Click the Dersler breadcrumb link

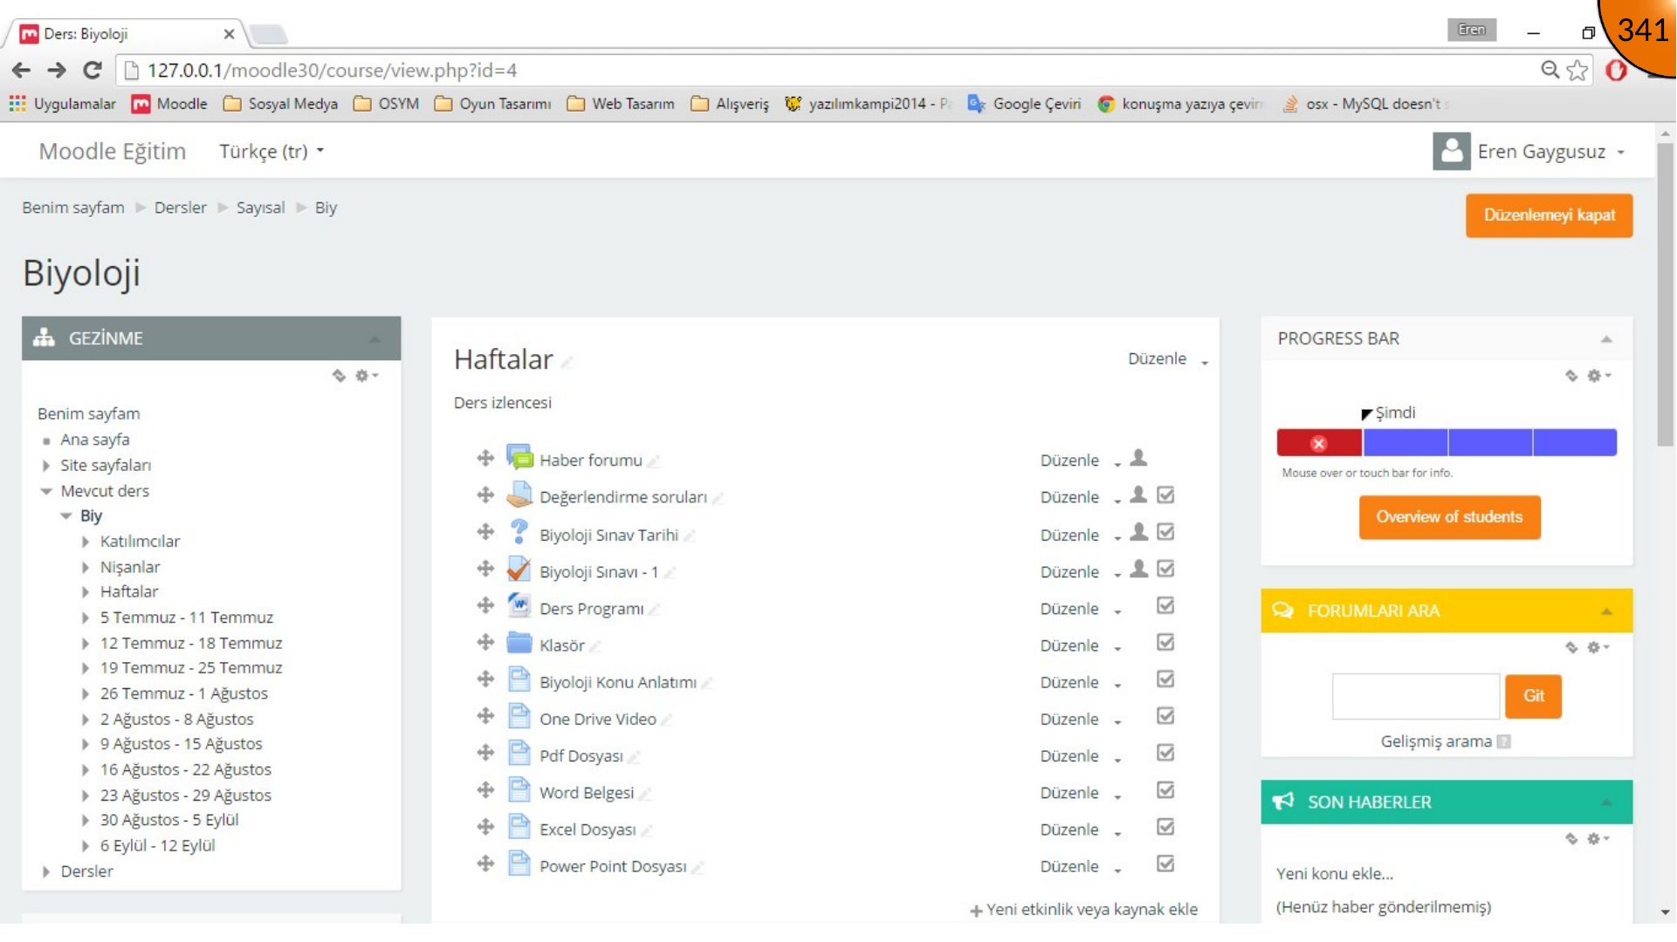tap(181, 208)
